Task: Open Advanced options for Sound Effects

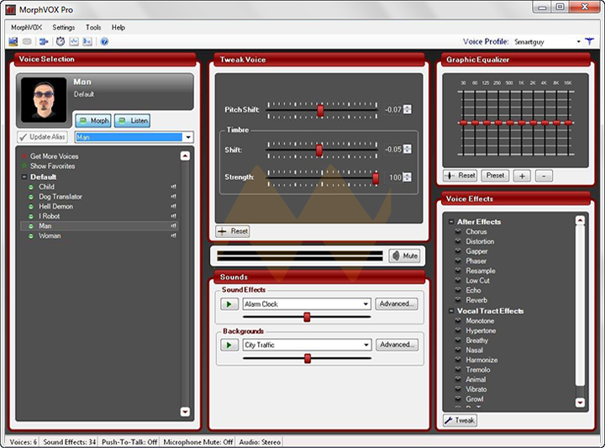Action: (x=397, y=304)
